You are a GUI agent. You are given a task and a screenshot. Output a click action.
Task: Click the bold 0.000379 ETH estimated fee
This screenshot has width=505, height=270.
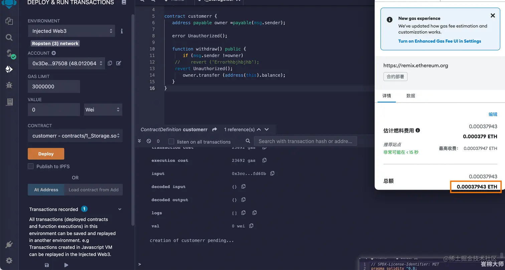[480, 136]
